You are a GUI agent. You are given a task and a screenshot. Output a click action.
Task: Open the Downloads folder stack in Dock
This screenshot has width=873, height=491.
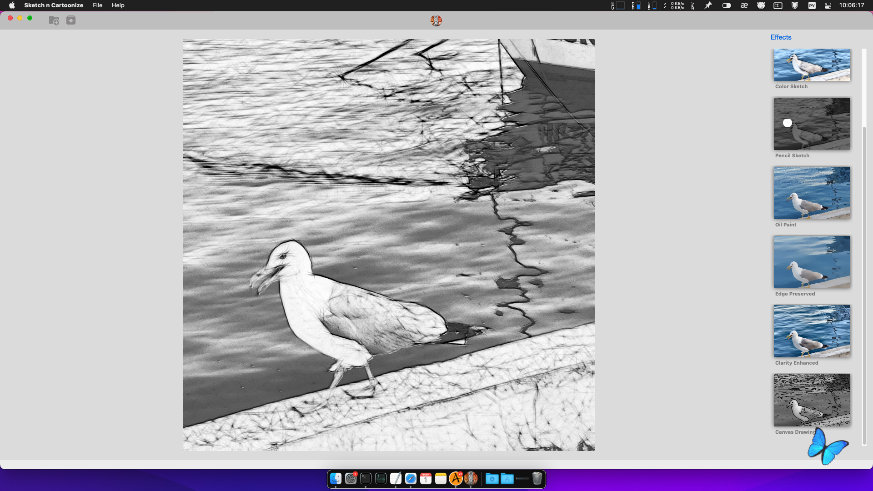492,479
